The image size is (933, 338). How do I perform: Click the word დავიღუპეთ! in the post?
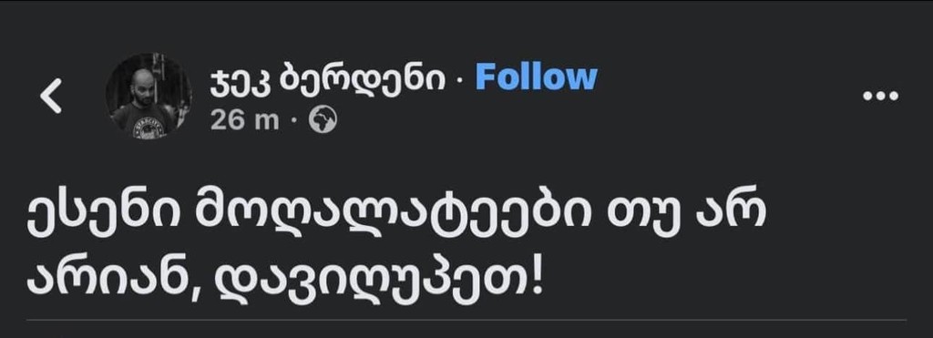[x=379, y=280]
